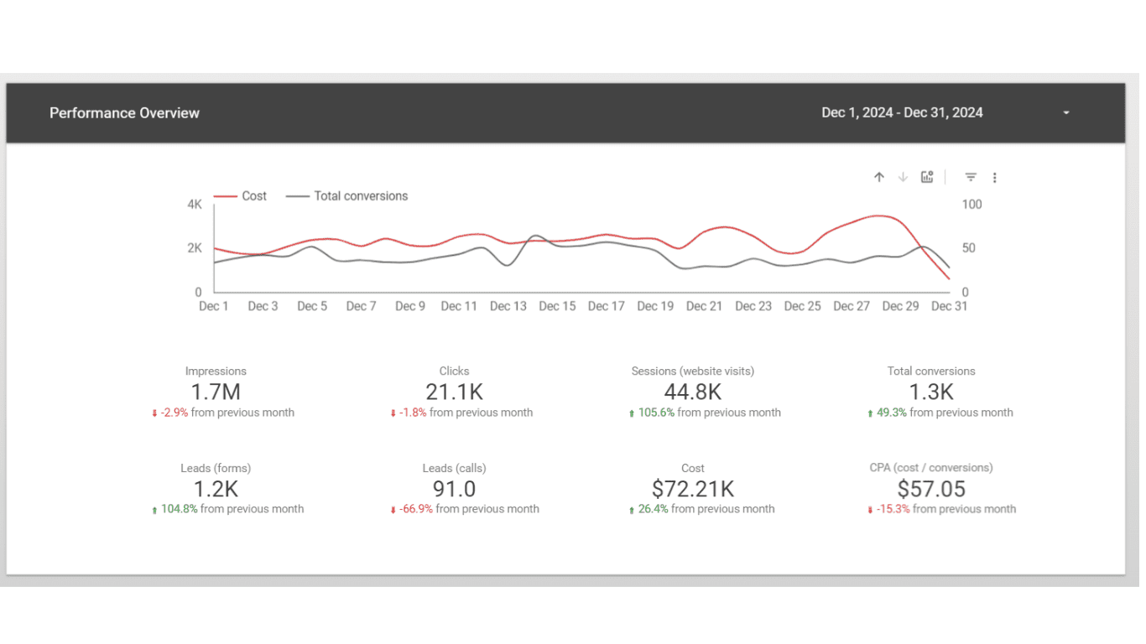Click the drill up arrow icon
The height and width of the screenshot is (644, 1146).
pyautogui.click(x=879, y=177)
